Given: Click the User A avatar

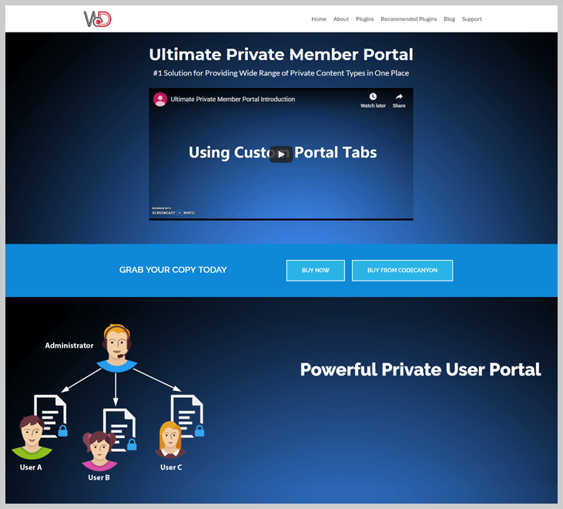Looking at the screenshot, I should pyautogui.click(x=32, y=437).
